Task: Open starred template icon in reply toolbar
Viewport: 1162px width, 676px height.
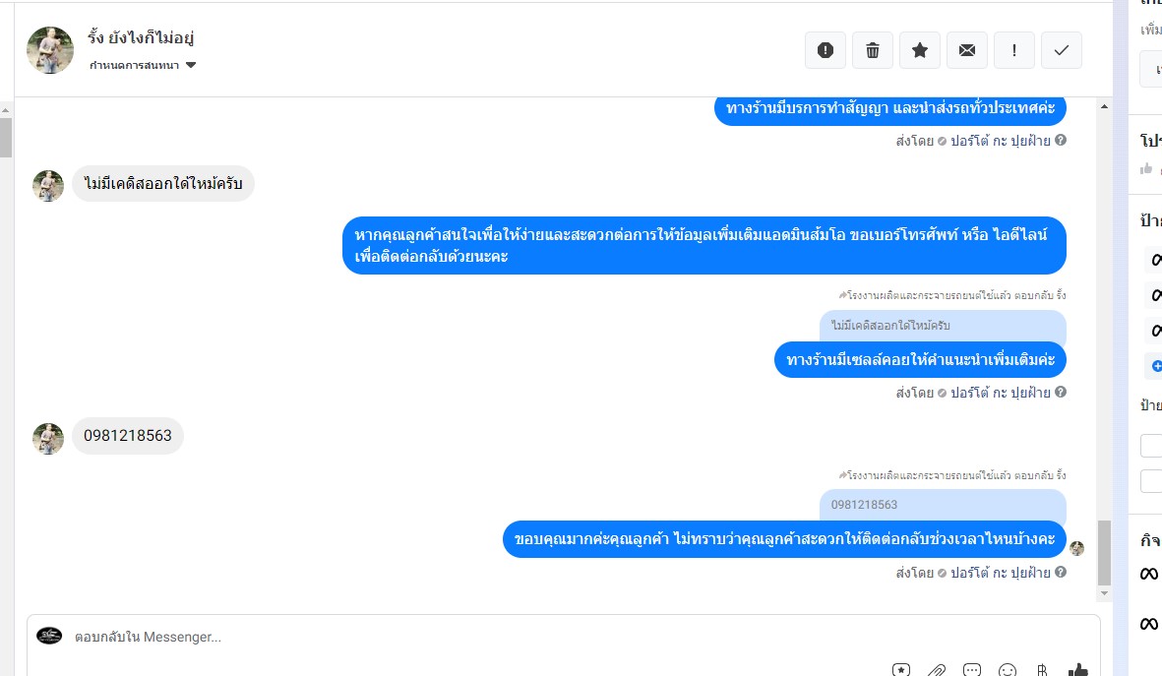Action: [x=901, y=670]
